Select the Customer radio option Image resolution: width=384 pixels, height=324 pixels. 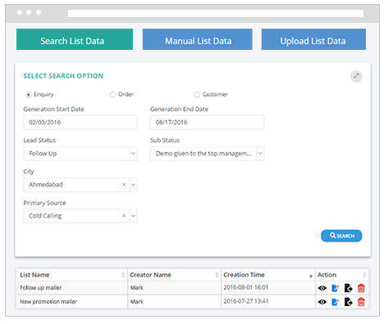coord(197,95)
